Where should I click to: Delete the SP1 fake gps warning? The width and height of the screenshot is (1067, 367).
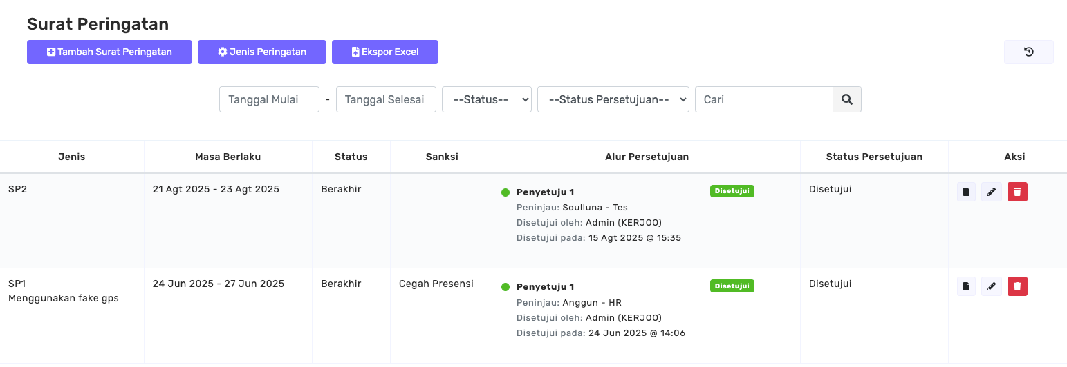[x=1017, y=286]
